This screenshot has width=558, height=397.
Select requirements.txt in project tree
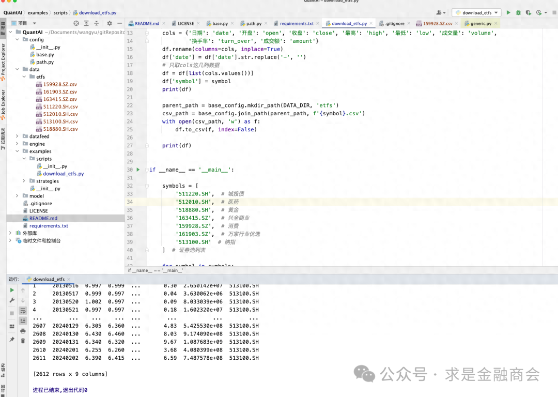49,226
